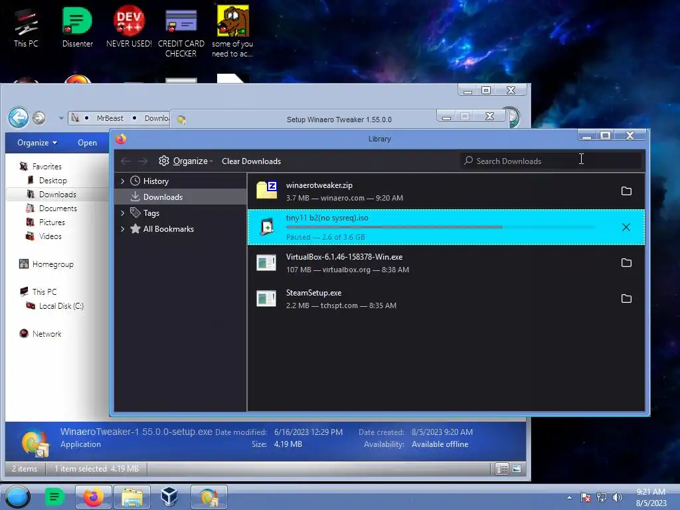Switch Explorer to details view icon
680x510 pixels.
pos(502,469)
